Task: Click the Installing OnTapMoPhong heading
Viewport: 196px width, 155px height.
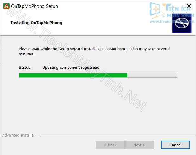Action: (x=36, y=23)
